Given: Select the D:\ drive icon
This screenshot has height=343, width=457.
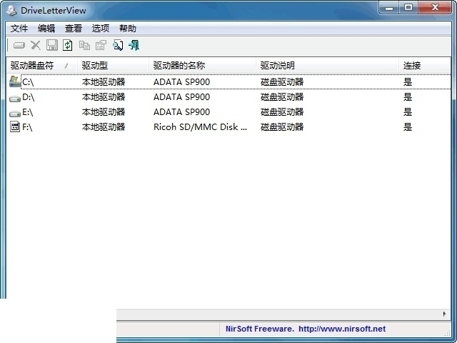Looking at the screenshot, I should tap(14, 99).
